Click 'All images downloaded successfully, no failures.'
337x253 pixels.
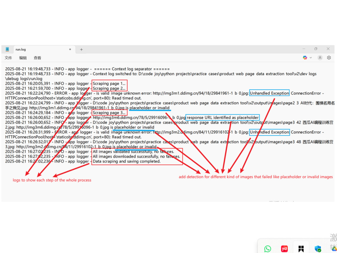(x=136, y=157)
